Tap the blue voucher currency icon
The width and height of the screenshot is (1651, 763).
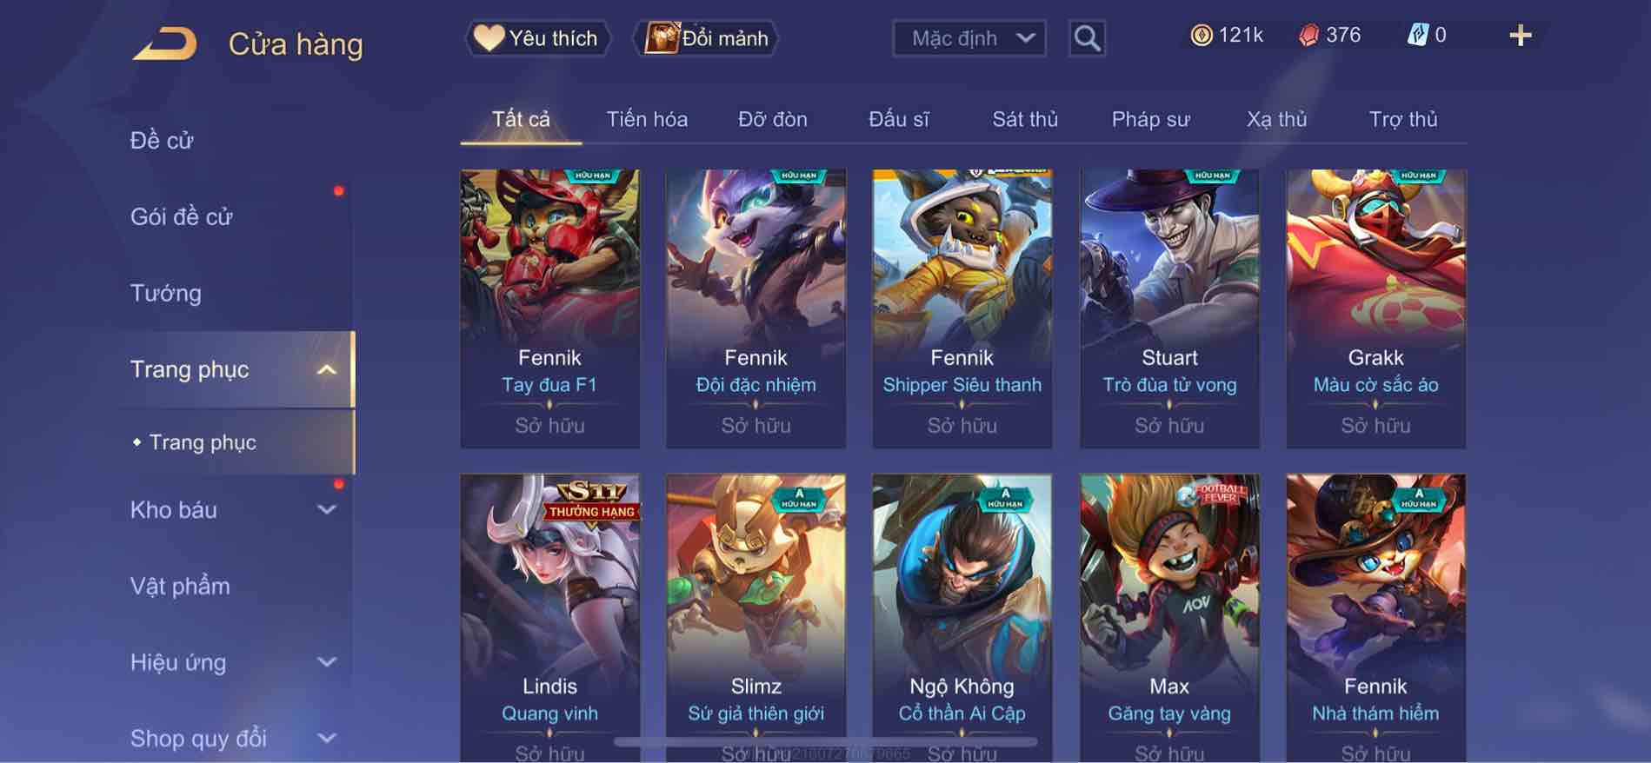tap(1417, 36)
